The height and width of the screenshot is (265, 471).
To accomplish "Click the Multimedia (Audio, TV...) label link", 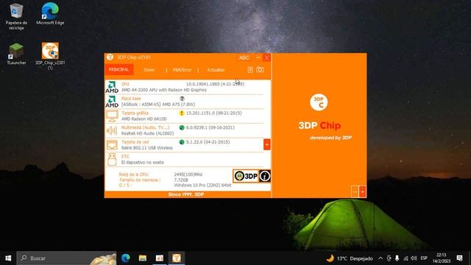I will click(x=145, y=127).
